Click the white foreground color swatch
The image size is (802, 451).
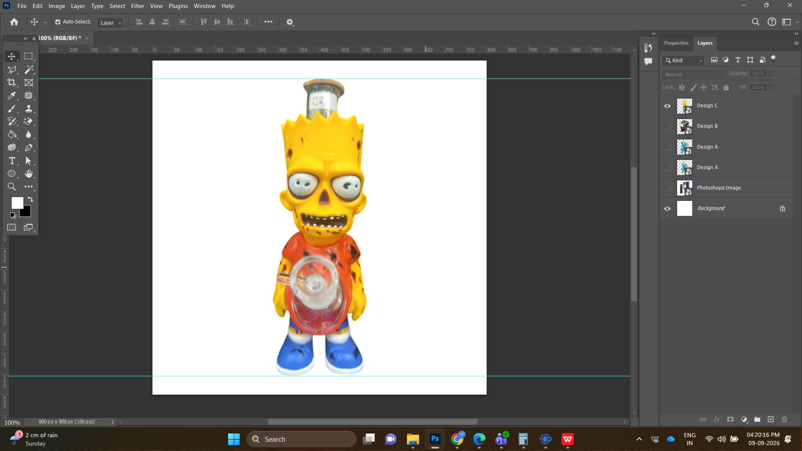pos(17,203)
